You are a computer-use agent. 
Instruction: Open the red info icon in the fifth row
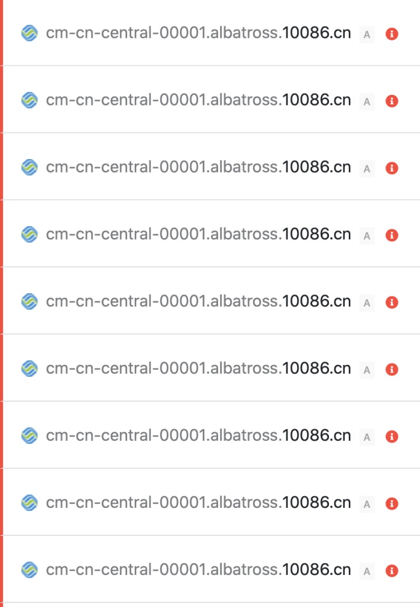393,303
